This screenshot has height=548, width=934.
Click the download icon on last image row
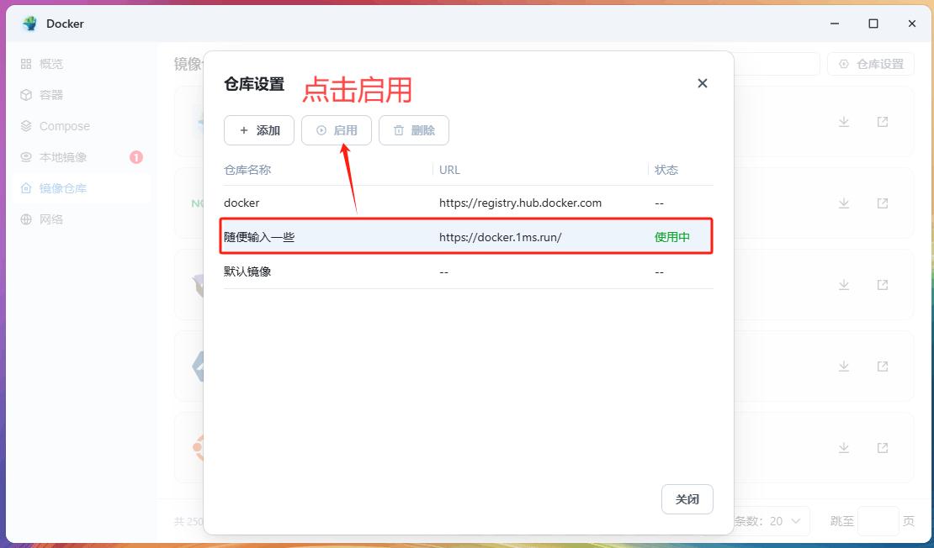click(x=844, y=448)
